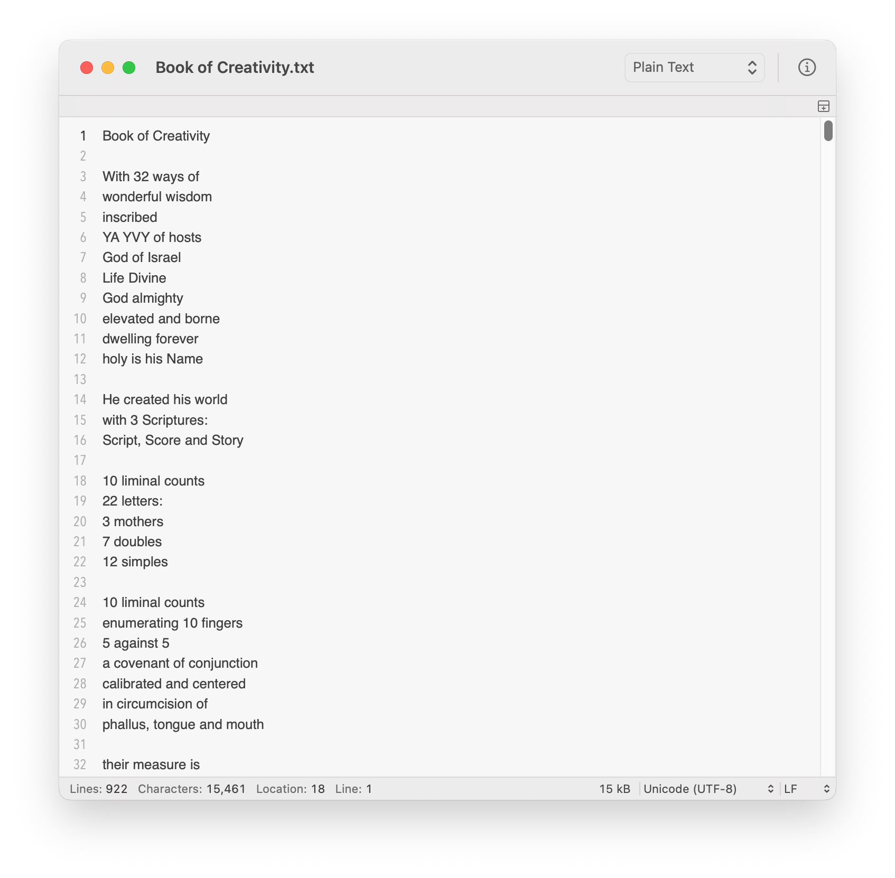Click the window title Book of Creativity.txt

tap(235, 68)
